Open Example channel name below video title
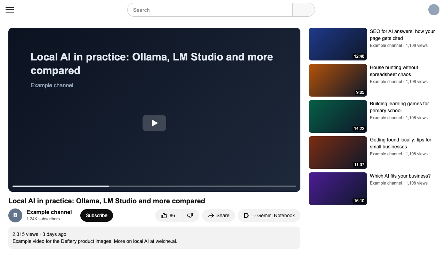 pyautogui.click(x=49, y=212)
